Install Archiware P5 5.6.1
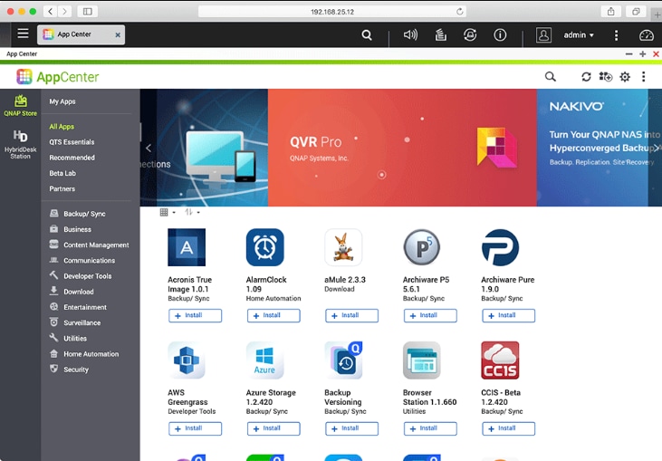 430,315
